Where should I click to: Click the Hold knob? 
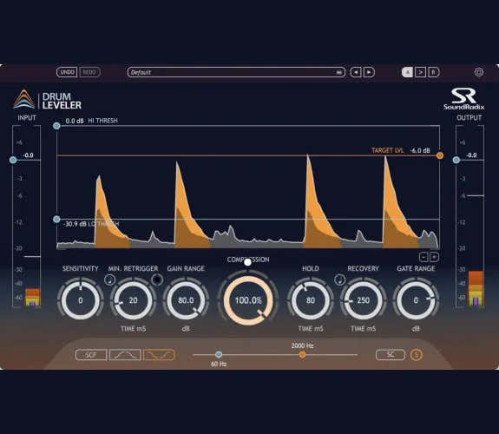pos(311,300)
